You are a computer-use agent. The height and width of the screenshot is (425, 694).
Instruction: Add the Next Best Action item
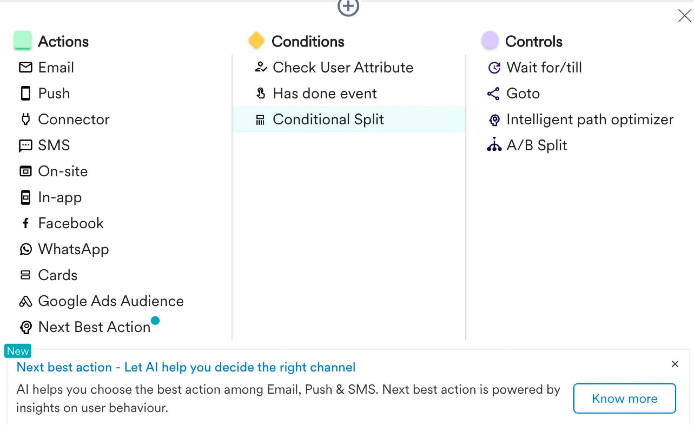[94, 327]
